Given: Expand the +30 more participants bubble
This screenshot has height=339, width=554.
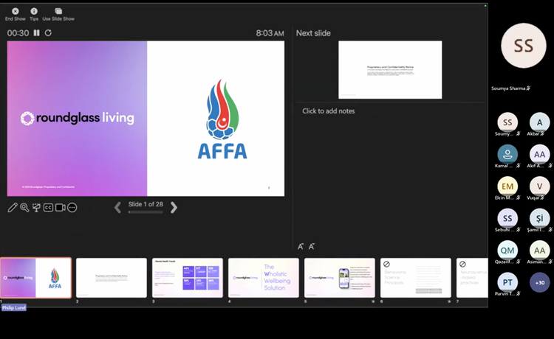Looking at the screenshot, I should 539,282.
